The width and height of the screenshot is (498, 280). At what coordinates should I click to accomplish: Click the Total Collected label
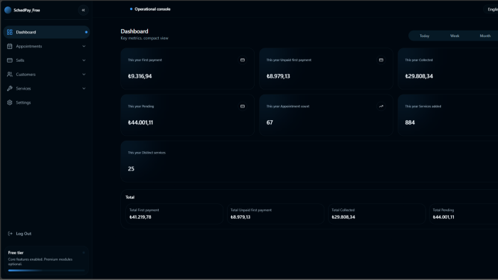tap(343, 210)
